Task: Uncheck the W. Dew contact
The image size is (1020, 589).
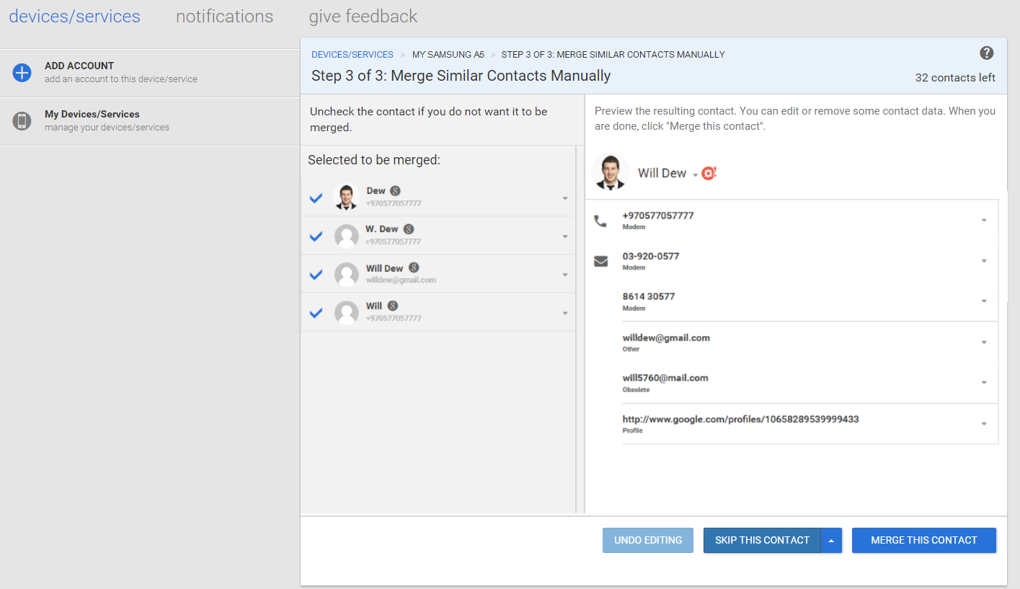Action: 316,236
